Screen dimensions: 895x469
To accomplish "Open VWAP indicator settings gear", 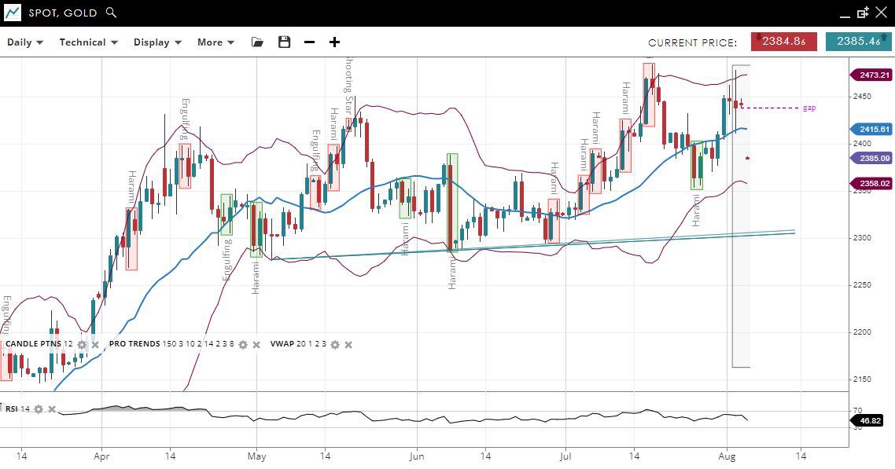I will coord(335,345).
